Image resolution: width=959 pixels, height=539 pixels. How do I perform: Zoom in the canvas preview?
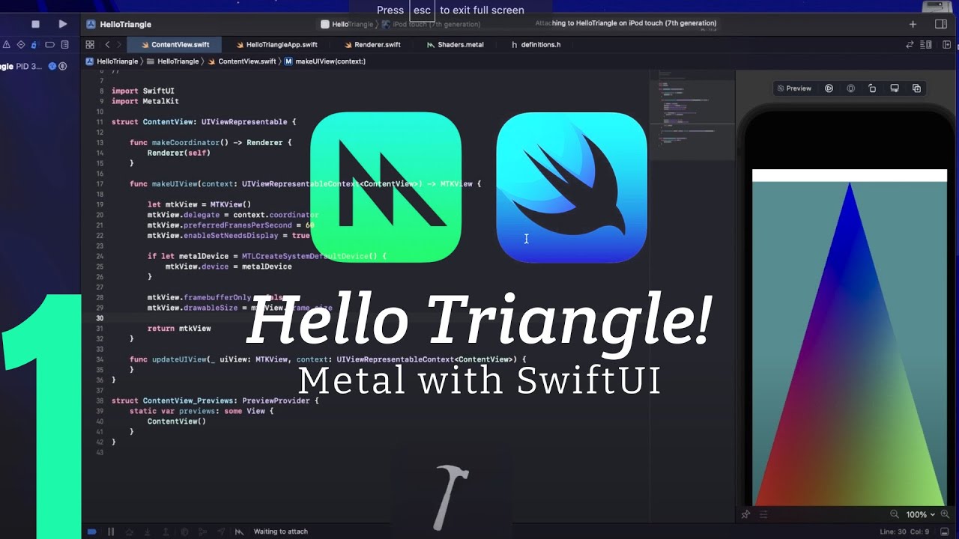tap(946, 514)
